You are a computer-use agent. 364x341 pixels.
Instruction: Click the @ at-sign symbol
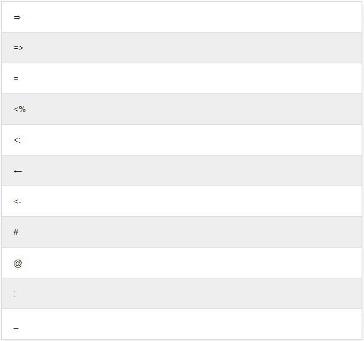click(17, 263)
